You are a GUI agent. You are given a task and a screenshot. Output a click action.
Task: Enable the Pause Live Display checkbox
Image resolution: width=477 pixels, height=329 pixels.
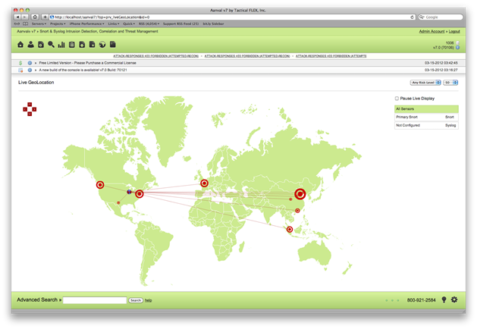(397, 98)
